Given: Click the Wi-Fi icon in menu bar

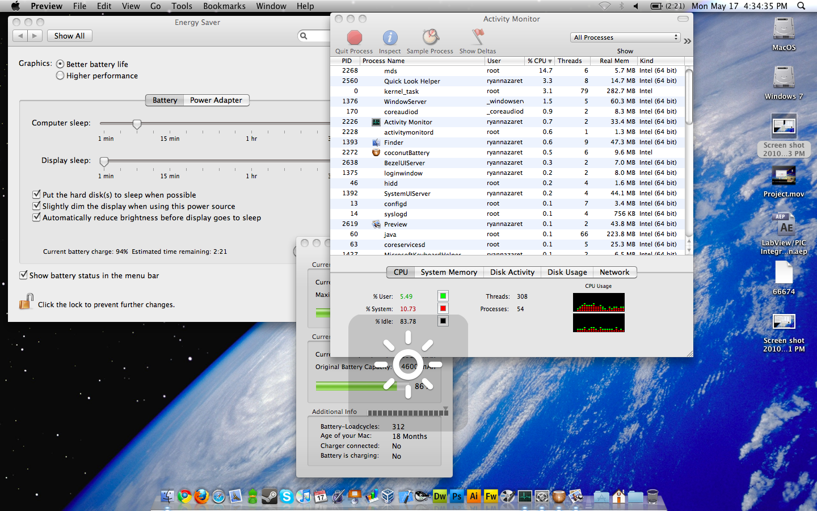Looking at the screenshot, I should click(605, 6).
